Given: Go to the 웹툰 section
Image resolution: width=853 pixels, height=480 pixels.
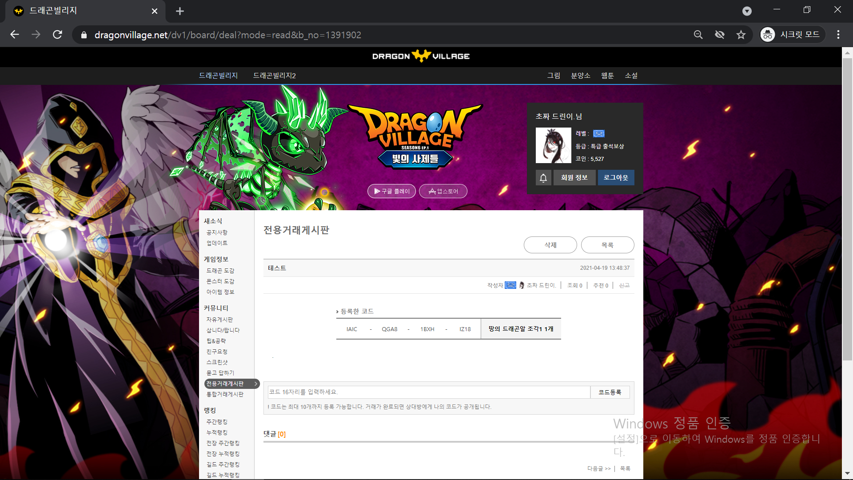Looking at the screenshot, I should click(x=607, y=76).
